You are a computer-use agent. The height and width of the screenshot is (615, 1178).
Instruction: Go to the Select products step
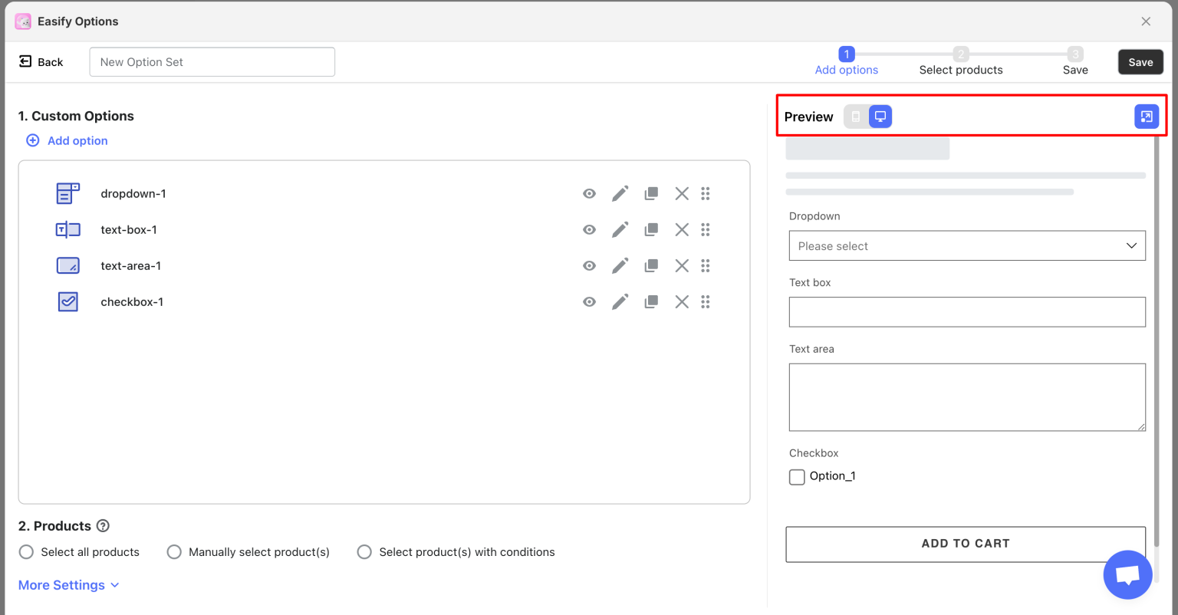point(961,62)
